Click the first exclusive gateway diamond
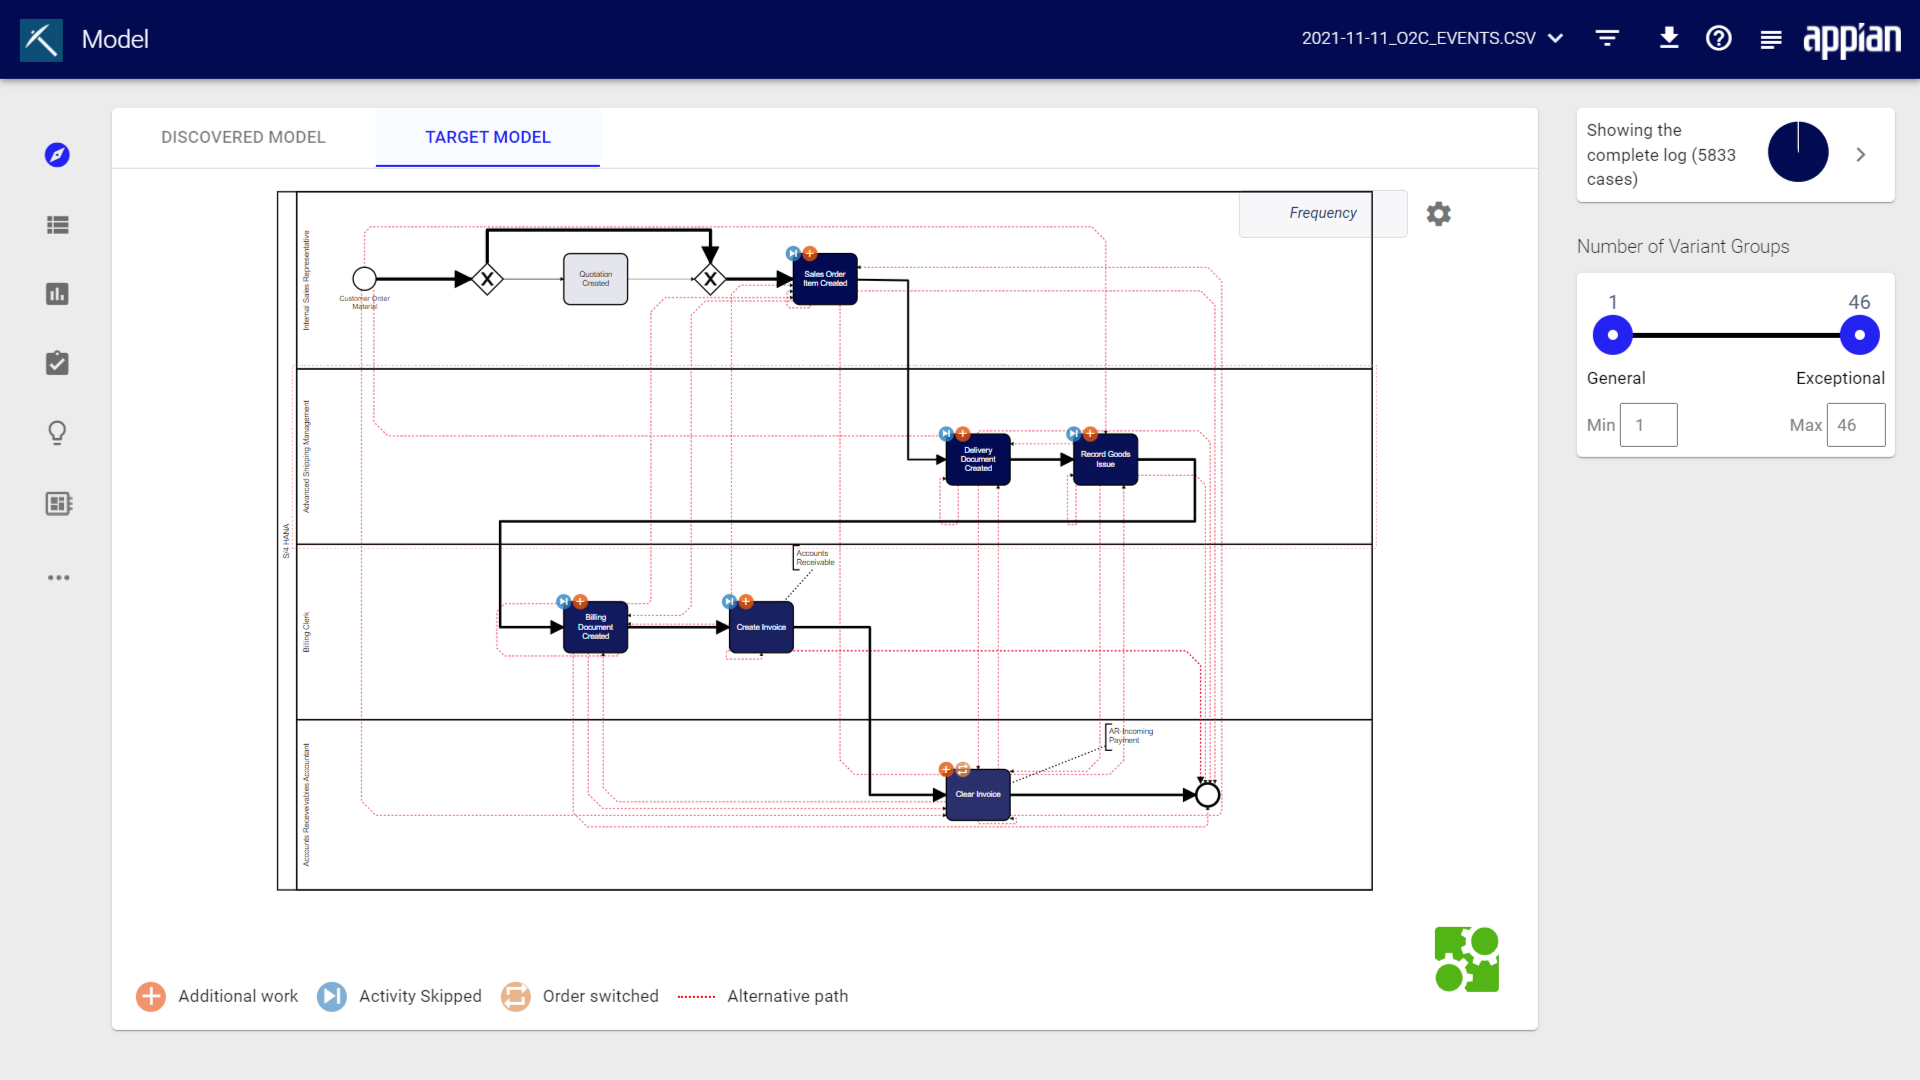 [486, 279]
